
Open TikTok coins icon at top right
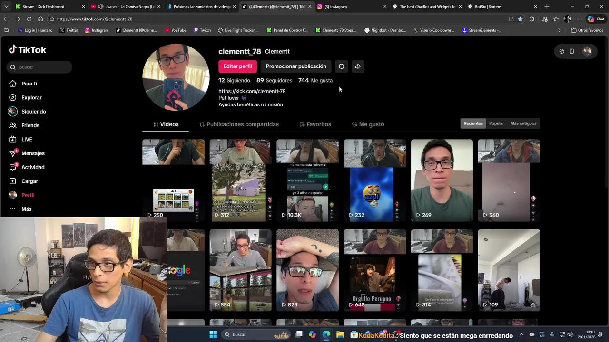pyautogui.click(x=561, y=51)
